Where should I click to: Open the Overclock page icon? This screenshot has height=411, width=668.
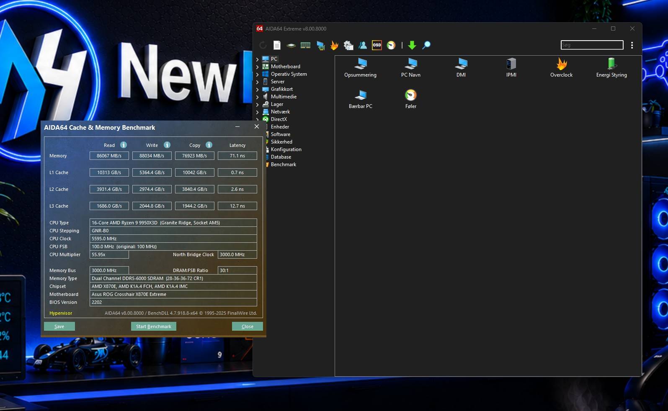point(561,68)
